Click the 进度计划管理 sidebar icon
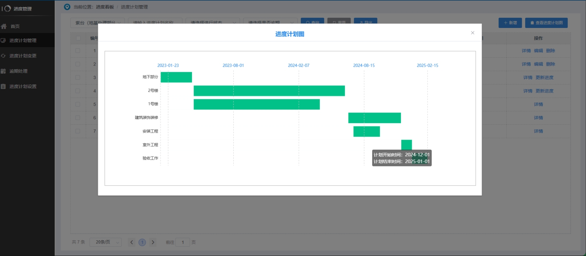The height and width of the screenshot is (256, 586). pos(3,40)
